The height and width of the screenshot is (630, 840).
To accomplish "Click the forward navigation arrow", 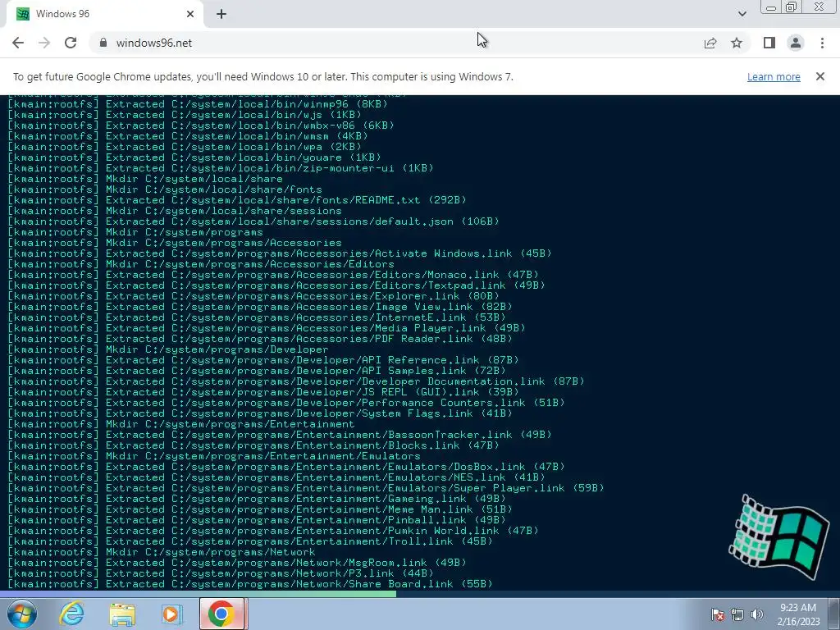I will (x=44, y=43).
